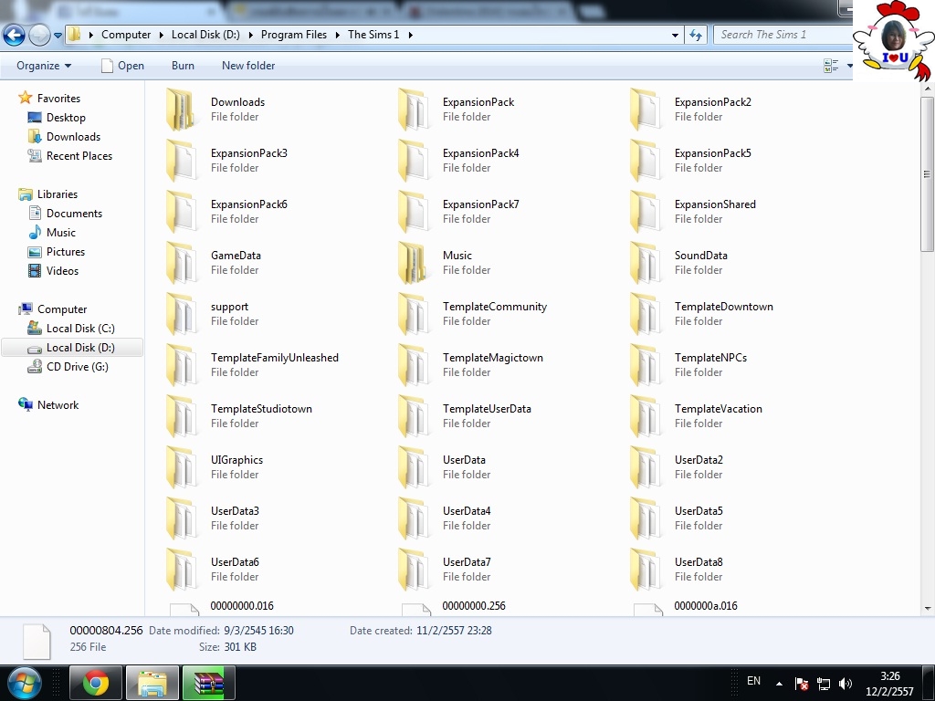Select the support folder icon
This screenshot has height=701, width=935.
(182, 314)
